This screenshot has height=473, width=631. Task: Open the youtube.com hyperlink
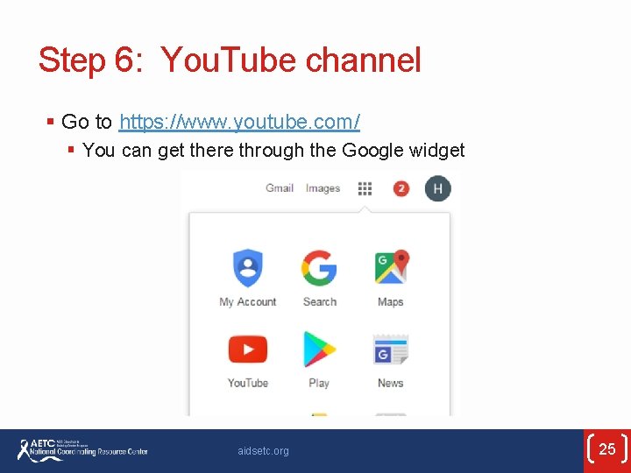(239, 122)
